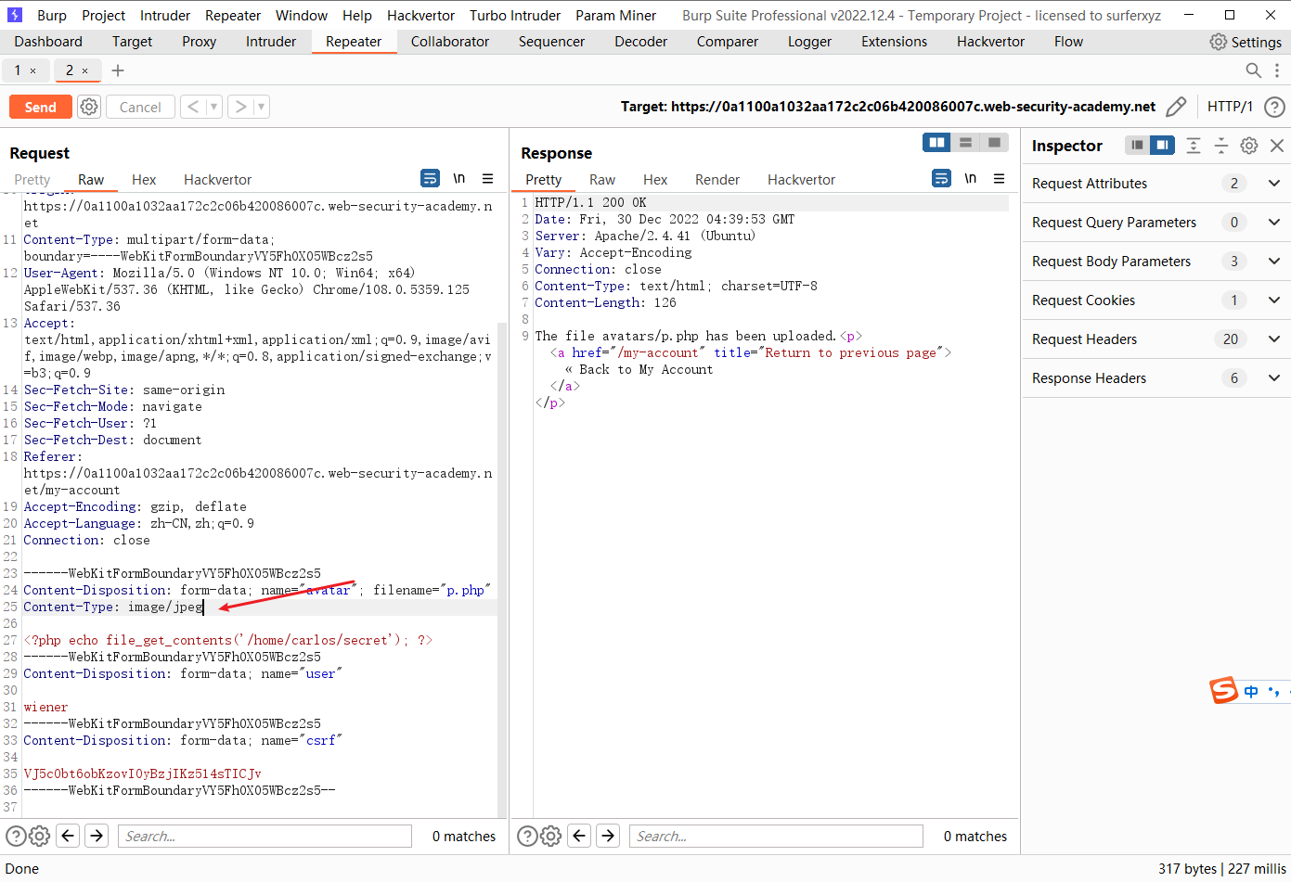Screen dimensions: 1291x882
Task: Close Repeater tab 2
Action: tap(85, 70)
